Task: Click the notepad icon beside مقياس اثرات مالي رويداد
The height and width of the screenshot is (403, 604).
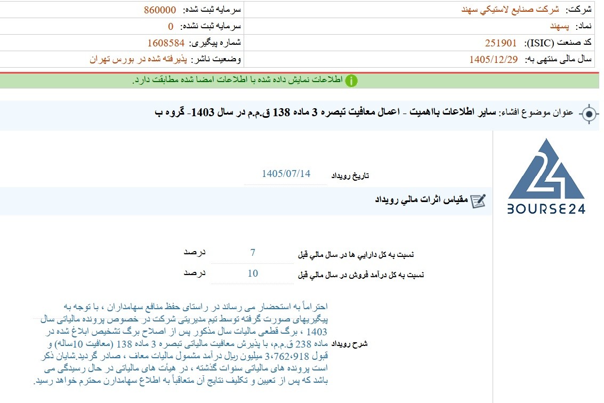Action: (x=478, y=201)
